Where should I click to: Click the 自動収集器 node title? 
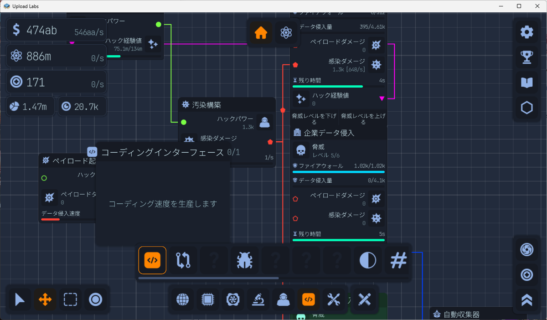[461, 315]
